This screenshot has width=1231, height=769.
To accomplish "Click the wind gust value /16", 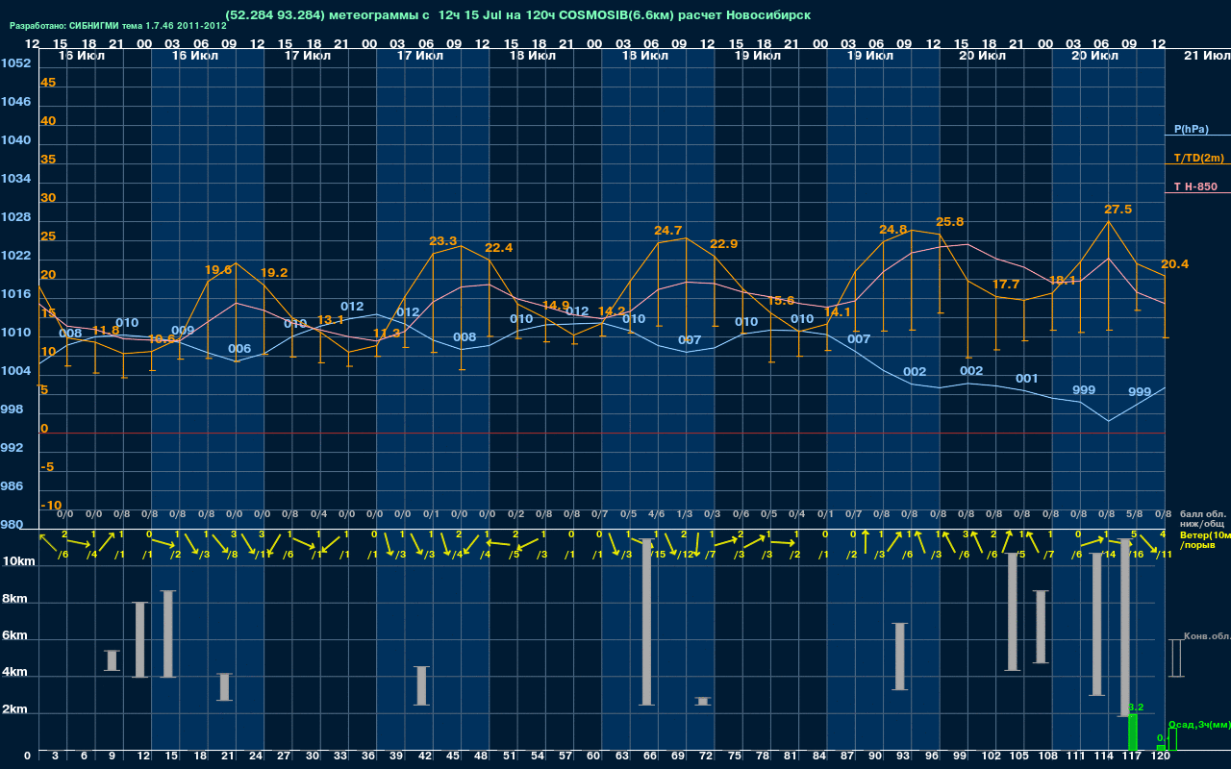I will click(x=1137, y=555).
